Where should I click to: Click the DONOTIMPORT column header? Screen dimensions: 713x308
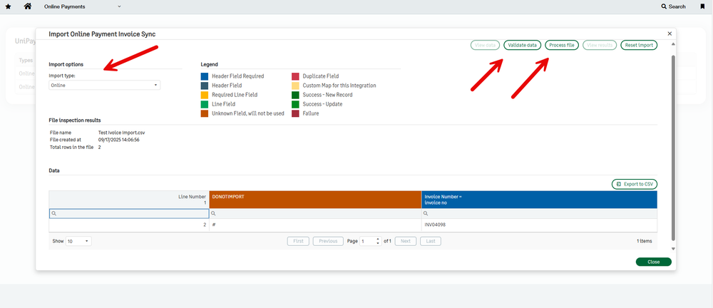tap(316, 200)
